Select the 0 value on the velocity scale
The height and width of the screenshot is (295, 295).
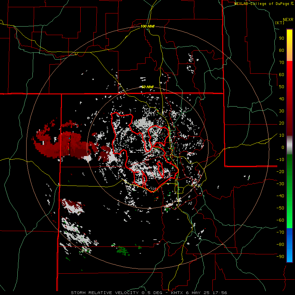point(283,147)
